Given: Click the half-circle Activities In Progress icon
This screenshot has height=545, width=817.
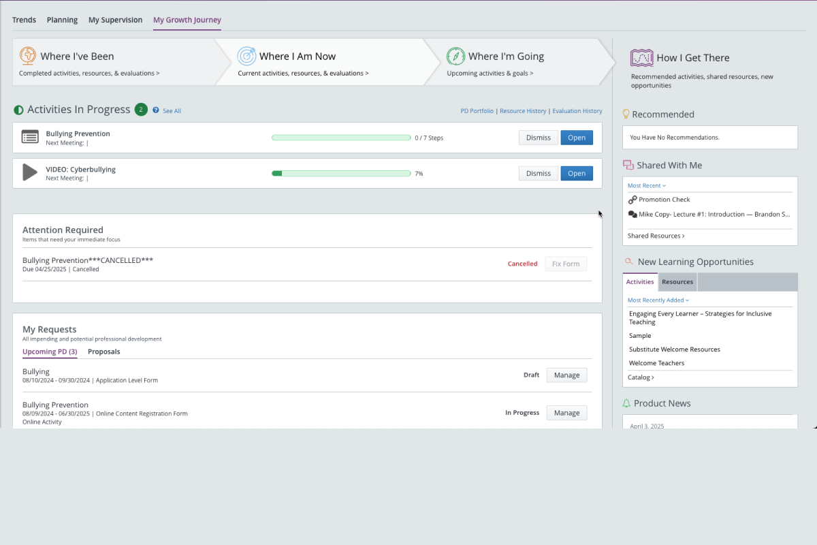Looking at the screenshot, I should pos(18,110).
